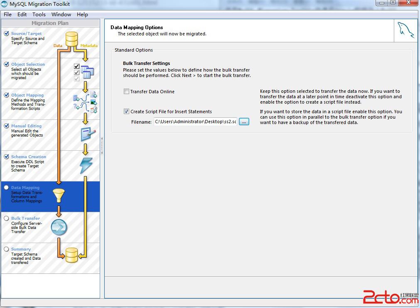Screen dimensions: 420x308
Task: Click the Object Mapping completed checkmark
Action: 6,95
